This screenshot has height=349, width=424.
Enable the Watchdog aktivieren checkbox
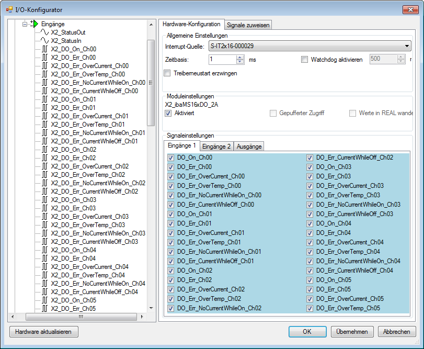click(305, 60)
